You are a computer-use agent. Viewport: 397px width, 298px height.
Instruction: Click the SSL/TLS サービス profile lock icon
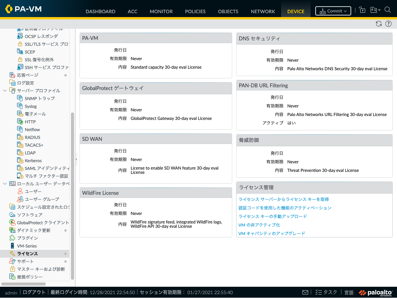point(20,44)
